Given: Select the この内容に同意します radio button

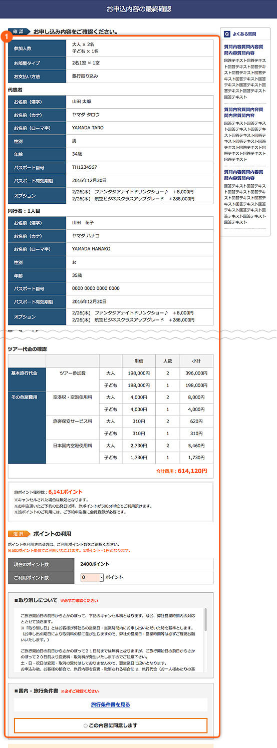Looking at the screenshot, I should coord(85,725).
